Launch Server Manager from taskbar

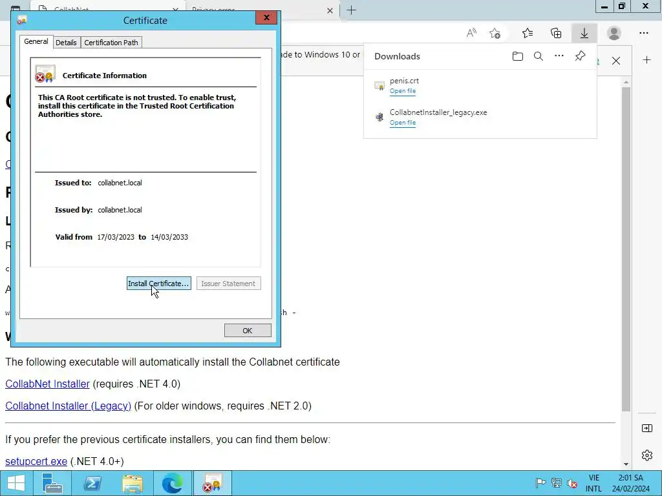[52, 483]
